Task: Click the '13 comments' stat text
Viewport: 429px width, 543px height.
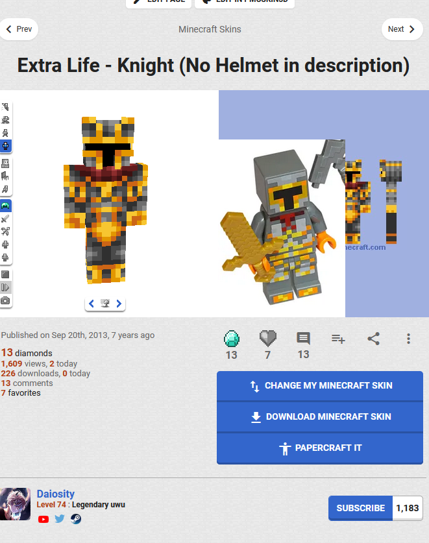Action: click(x=27, y=383)
